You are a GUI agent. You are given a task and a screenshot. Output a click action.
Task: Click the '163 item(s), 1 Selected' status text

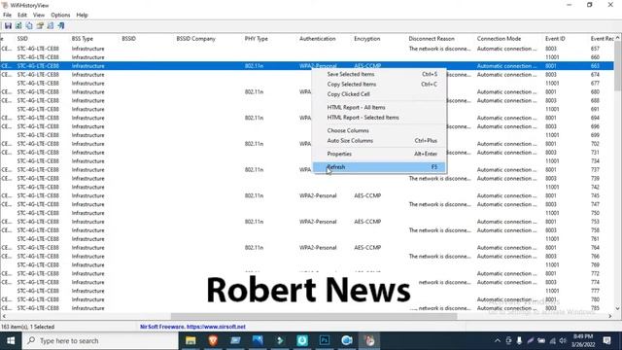28,327
